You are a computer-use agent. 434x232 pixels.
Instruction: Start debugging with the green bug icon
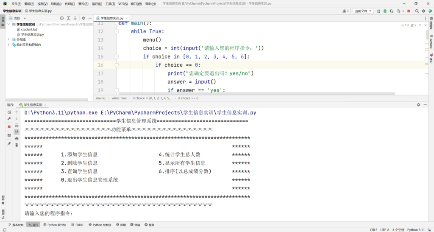point(385,11)
